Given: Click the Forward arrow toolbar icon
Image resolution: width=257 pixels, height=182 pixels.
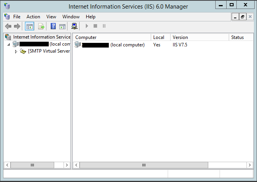Looking at the screenshot, I should 17,26.
